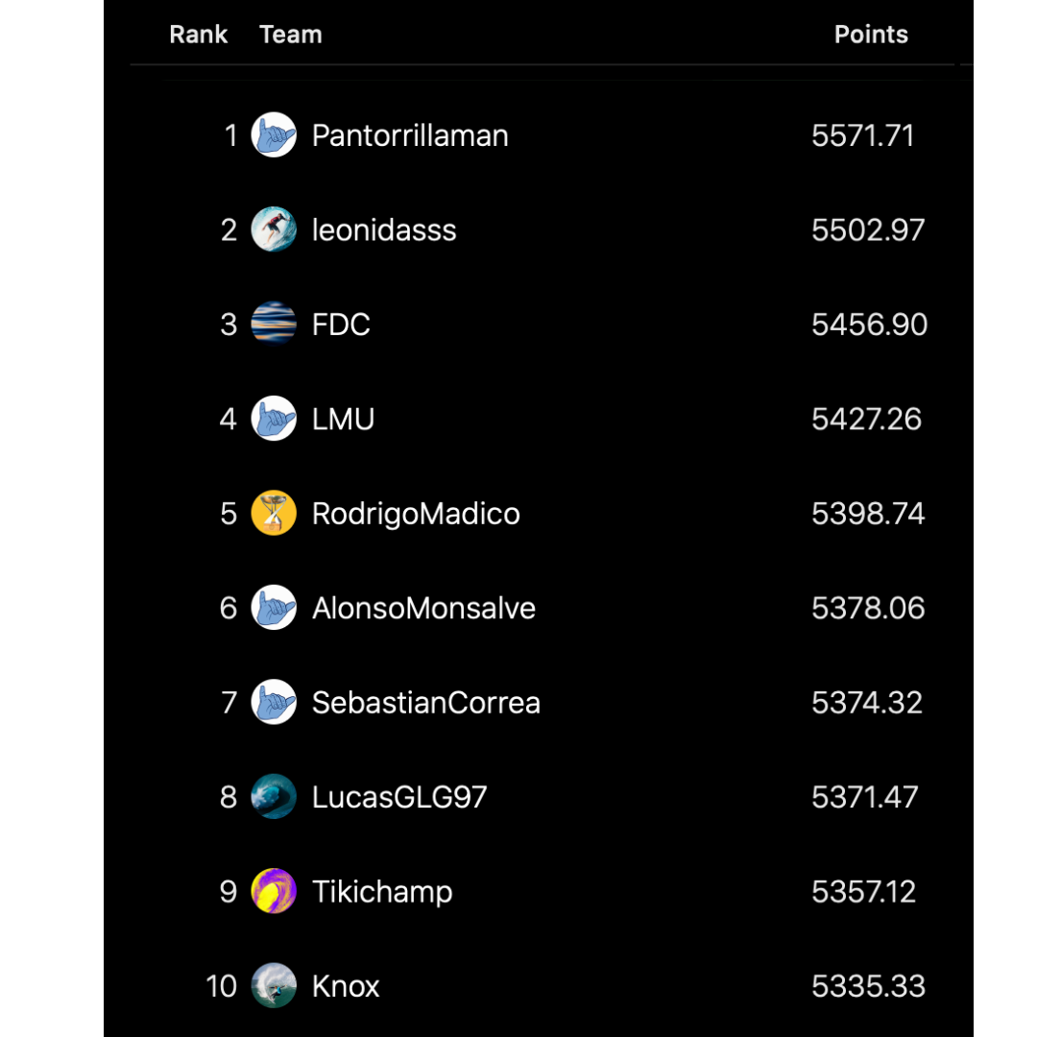Screen dimensions: 1037x1037
Task: Select the RodrigoMadico team name
Action: (x=416, y=514)
